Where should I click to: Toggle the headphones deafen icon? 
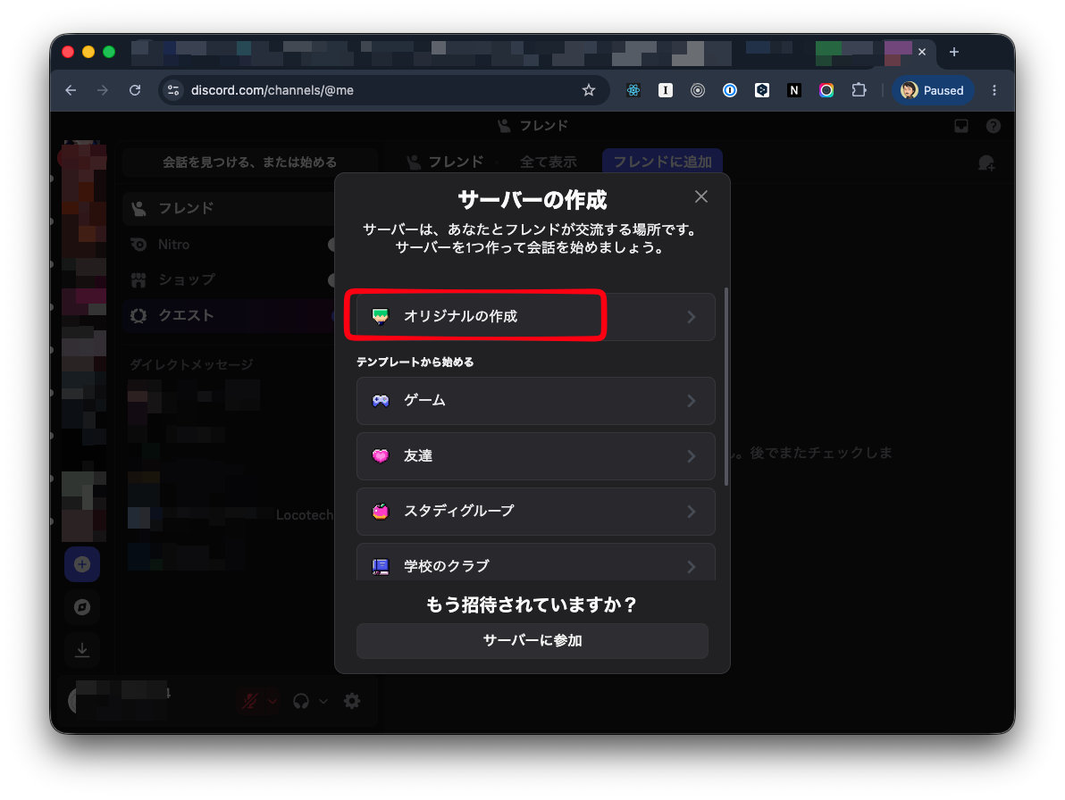(301, 701)
